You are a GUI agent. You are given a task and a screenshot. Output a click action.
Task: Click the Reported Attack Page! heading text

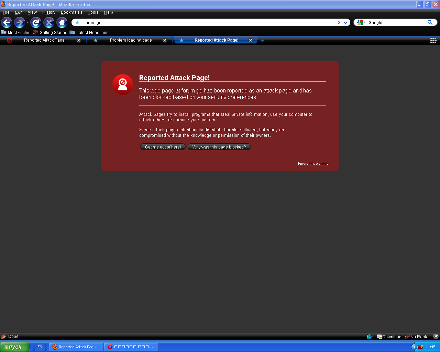174,78
